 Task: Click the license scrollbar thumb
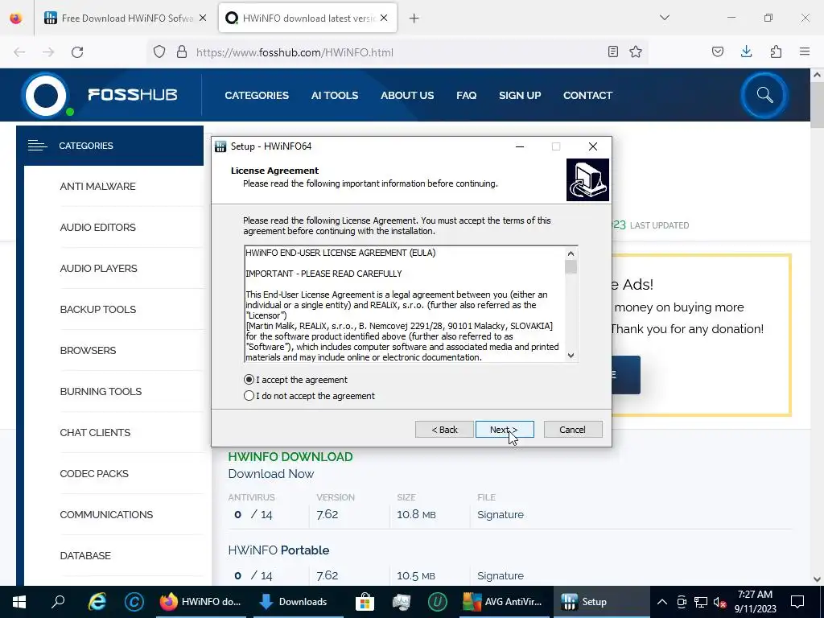571,267
